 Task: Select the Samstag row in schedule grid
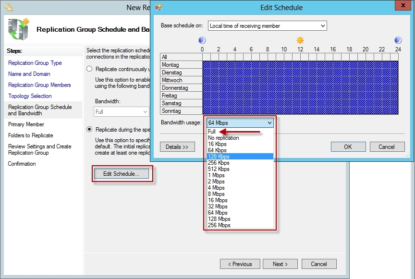pyautogui.click(x=181, y=103)
